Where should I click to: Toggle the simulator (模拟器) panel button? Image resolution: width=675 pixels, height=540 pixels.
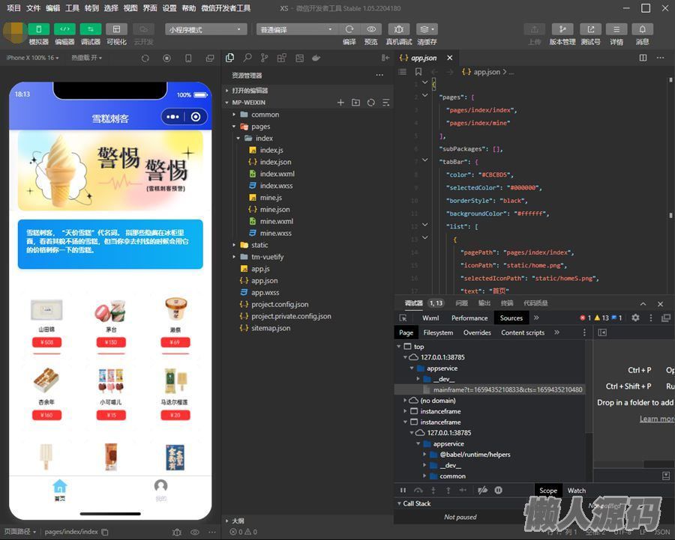point(38,29)
